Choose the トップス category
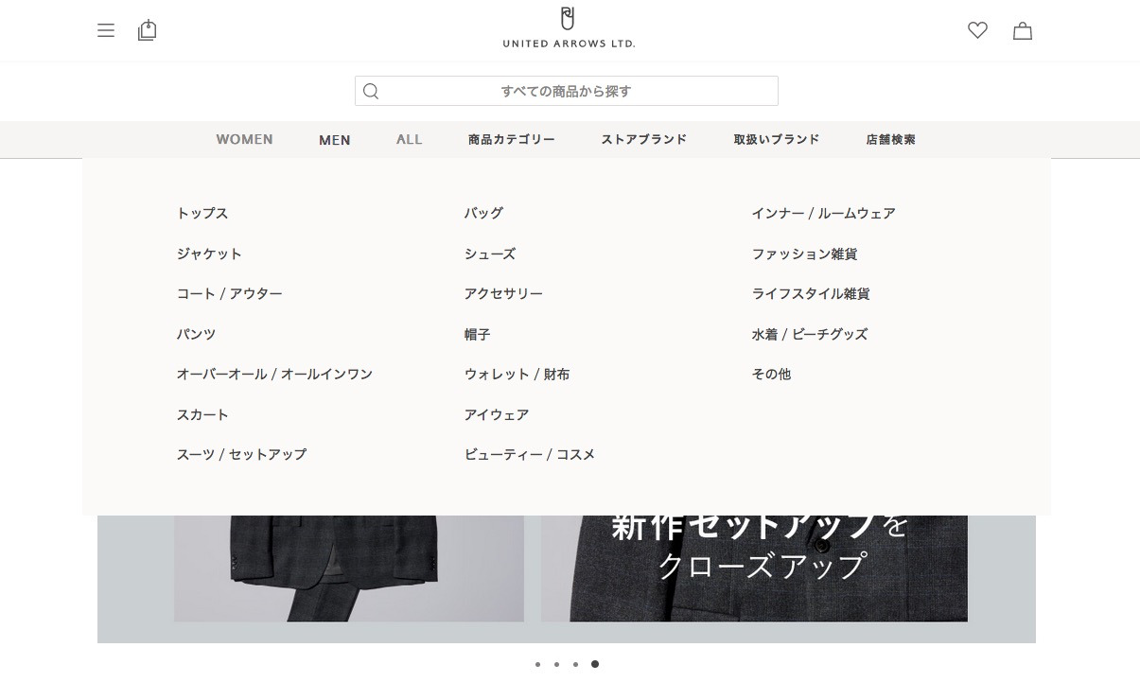 (202, 214)
